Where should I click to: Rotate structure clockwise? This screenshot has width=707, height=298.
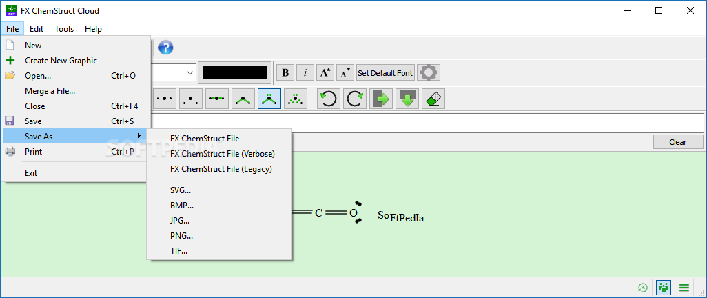tap(355, 99)
